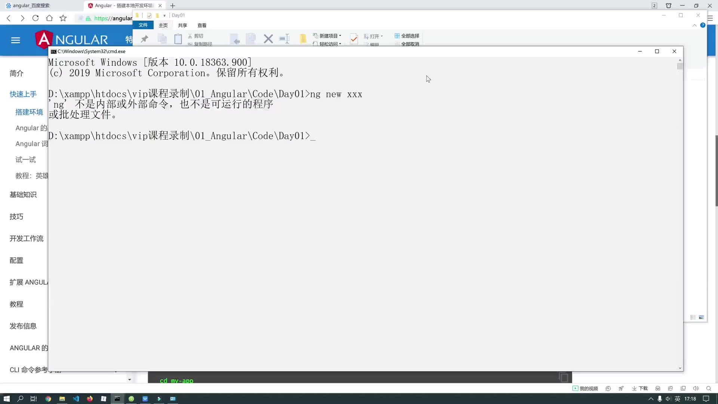This screenshot has height=404, width=718.
Task: Click 剪切 (Cut) in Explorer ribbon
Action: click(x=196, y=36)
